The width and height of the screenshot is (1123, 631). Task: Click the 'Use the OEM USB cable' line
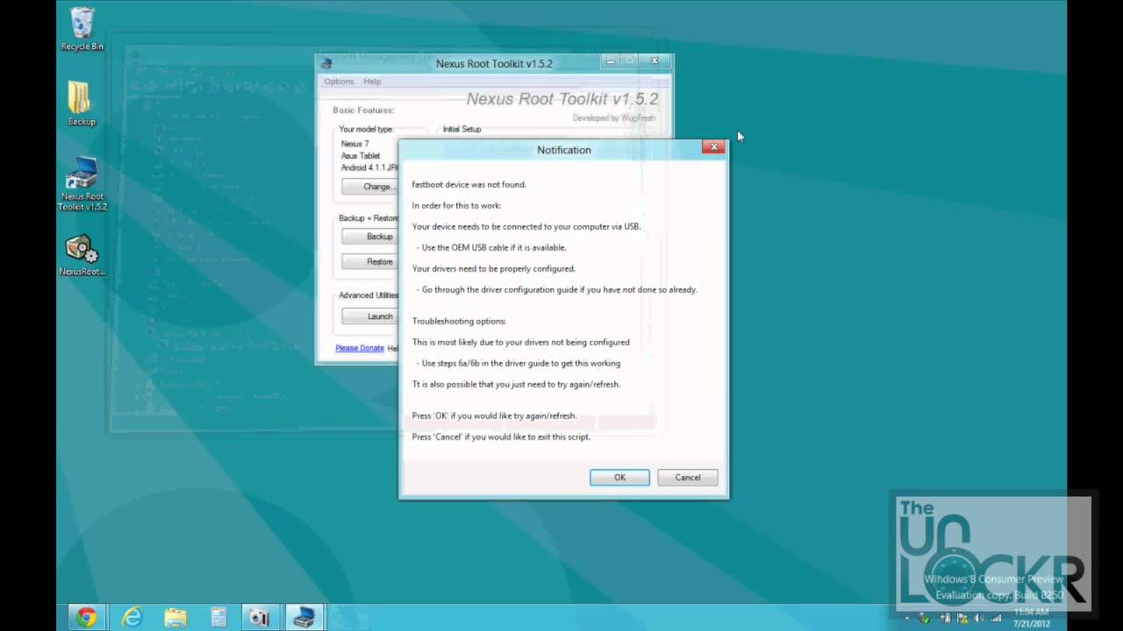pos(491,247)
